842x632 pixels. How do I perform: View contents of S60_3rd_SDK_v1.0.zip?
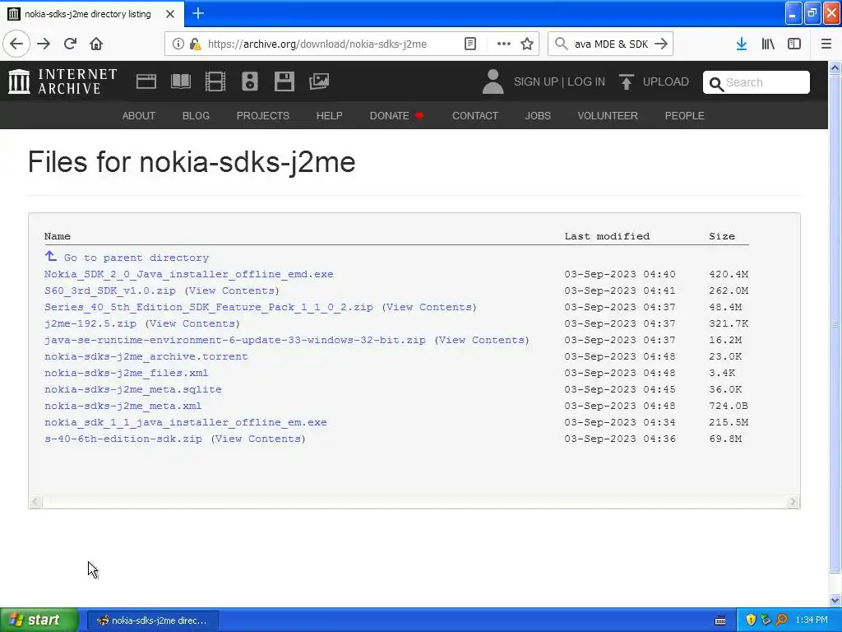(x=232, y=290)
